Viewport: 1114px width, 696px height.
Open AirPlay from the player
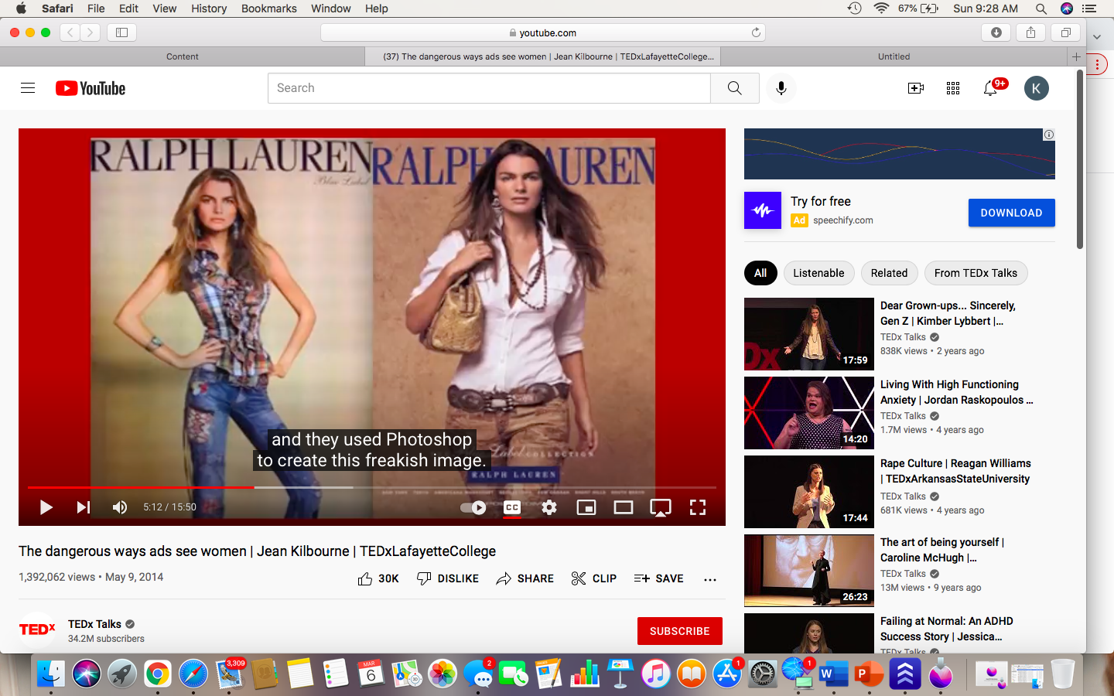click(x=661, y=507)
